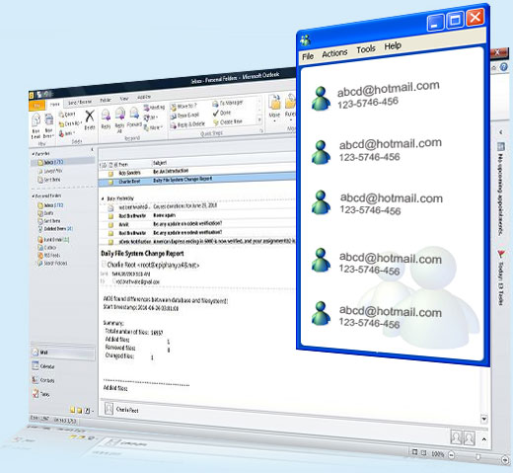Viewport: 513px width, 473px height.
Task: Open the Tools menu in Messenger window
Action: [x=366, y=49]
